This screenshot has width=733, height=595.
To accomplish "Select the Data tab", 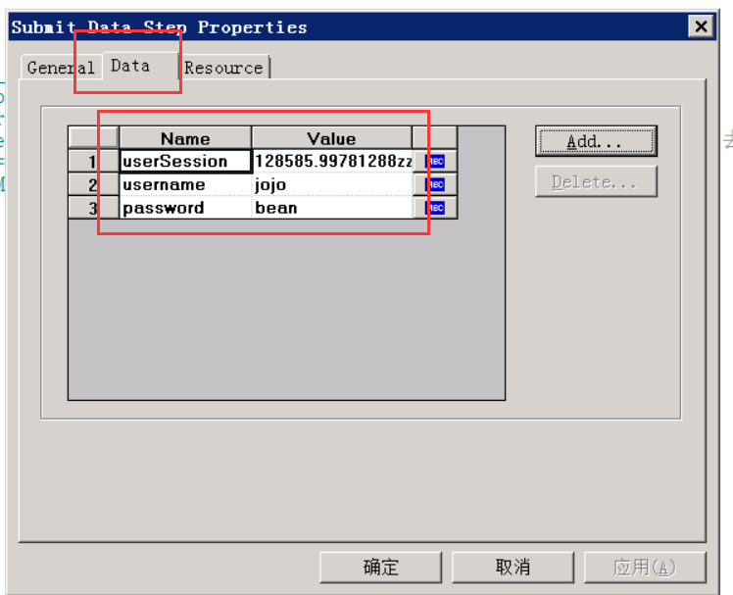I will click(130, 66).
